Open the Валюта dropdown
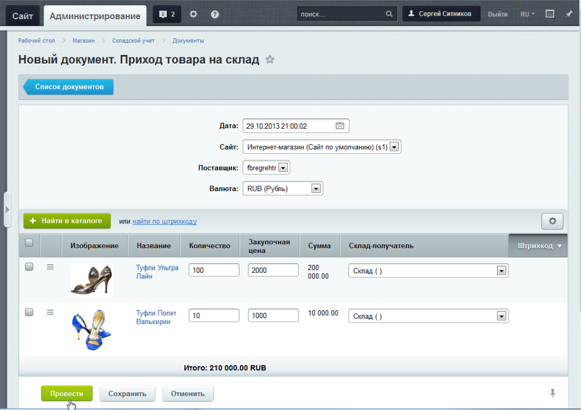The height and width of the screenshot is (410, 581). click(283, 188)
